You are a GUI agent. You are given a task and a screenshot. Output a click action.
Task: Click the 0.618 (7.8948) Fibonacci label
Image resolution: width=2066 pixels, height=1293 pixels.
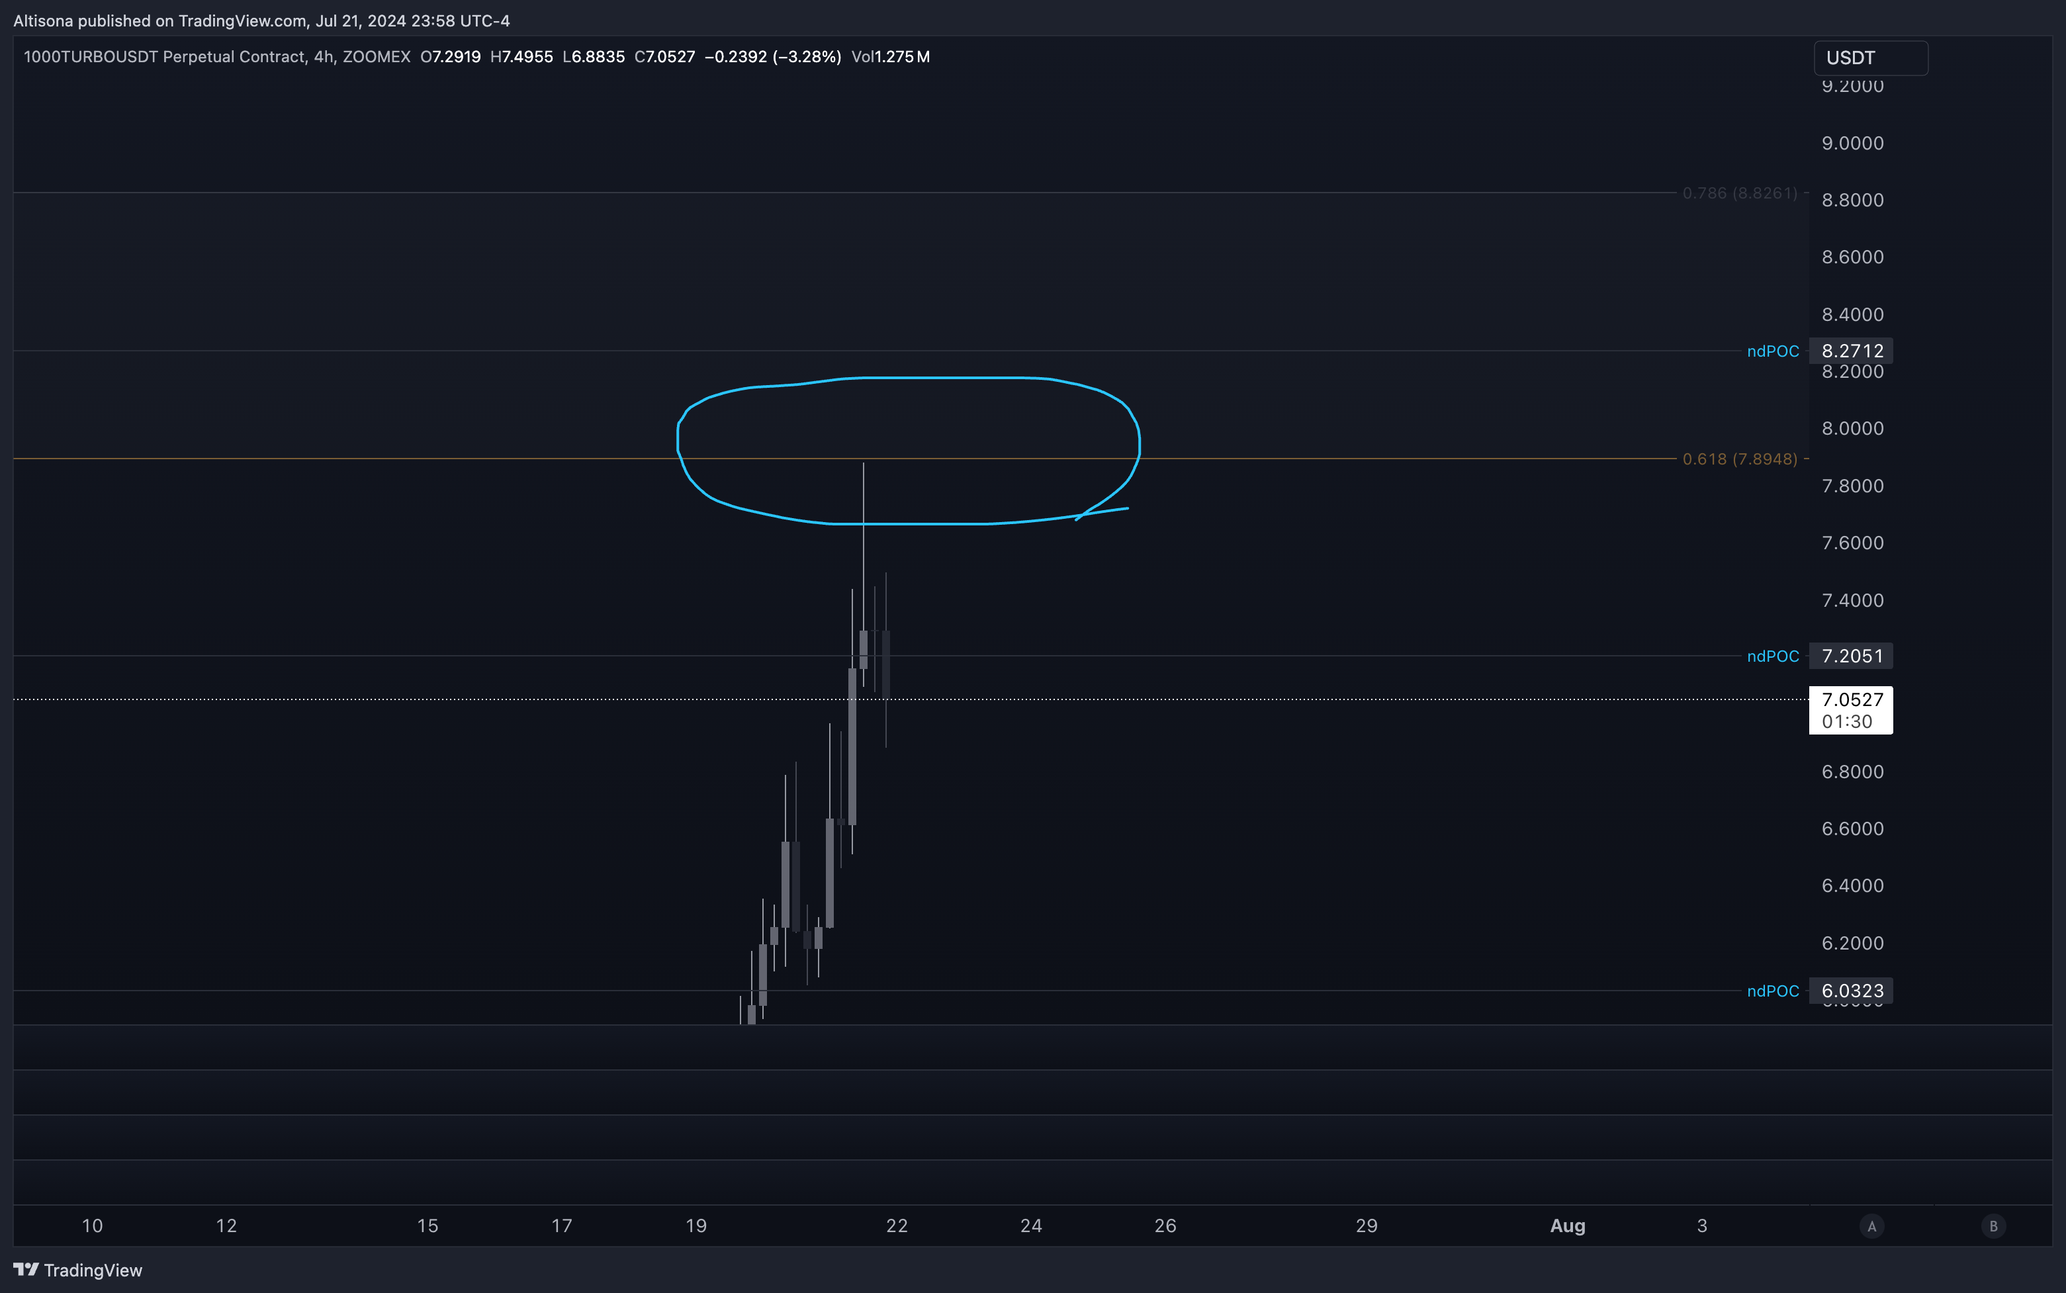[1739, 459]
